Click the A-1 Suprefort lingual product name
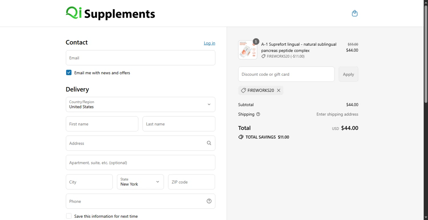428x220 pixels. 299,47
